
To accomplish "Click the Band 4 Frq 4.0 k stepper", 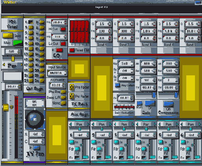I will 176,31.
